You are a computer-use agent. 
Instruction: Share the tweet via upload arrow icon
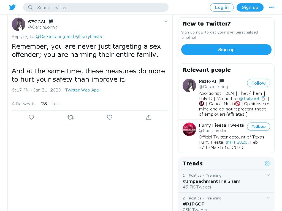tap(148, 117)
